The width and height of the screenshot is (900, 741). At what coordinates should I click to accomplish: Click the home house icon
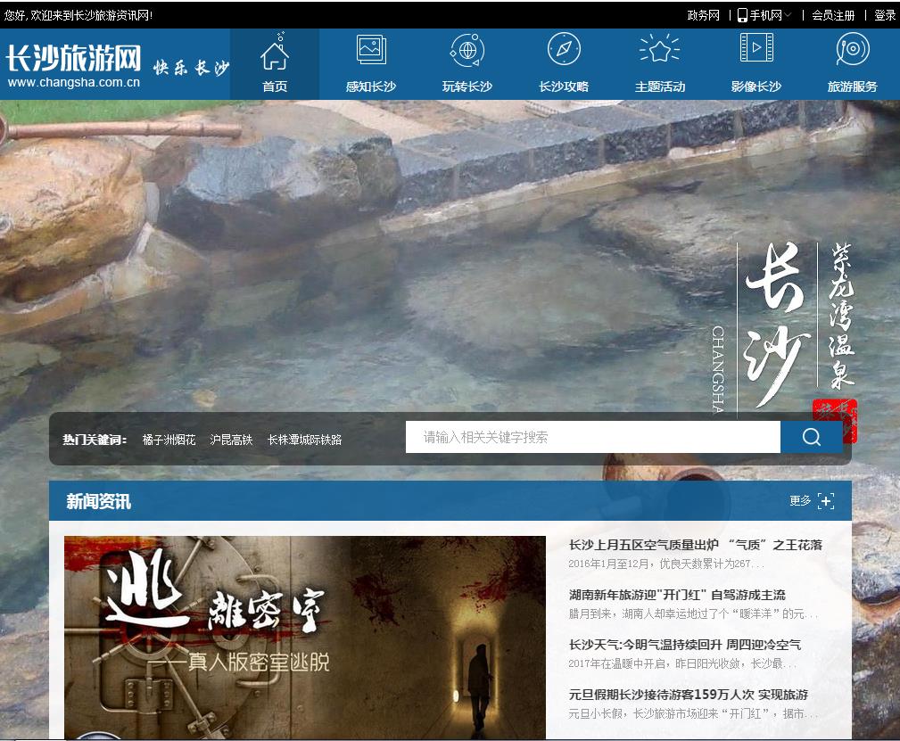tap(275, 53)
